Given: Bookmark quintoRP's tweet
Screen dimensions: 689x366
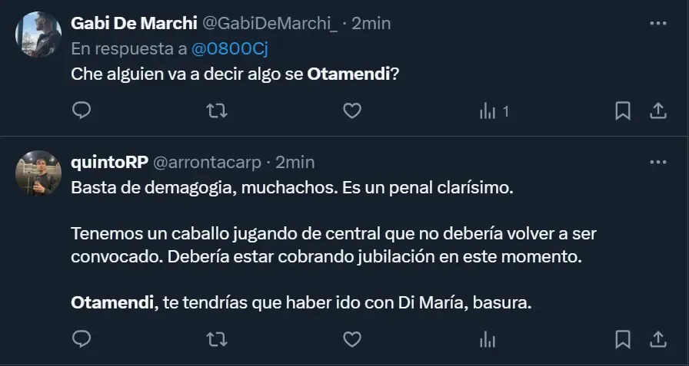Looking at the screenshot, I should 623,338.
